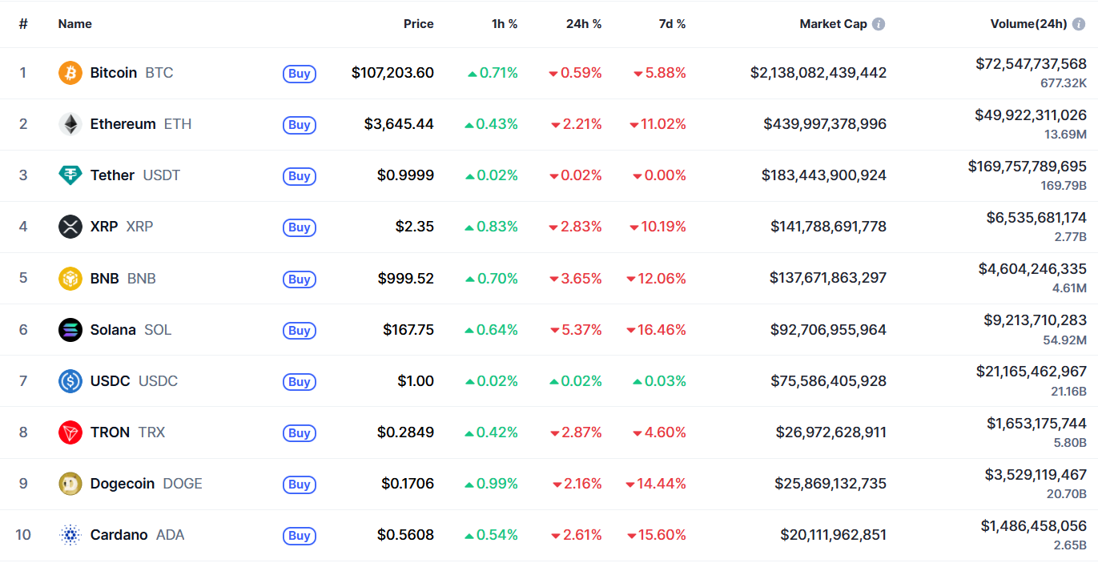Sort table by Price column header
1098x563 pixels.
click(418, 24)
